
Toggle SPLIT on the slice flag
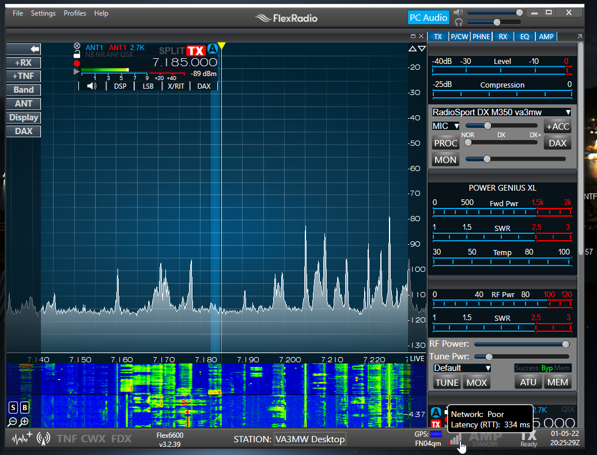(x=172, y=51)
